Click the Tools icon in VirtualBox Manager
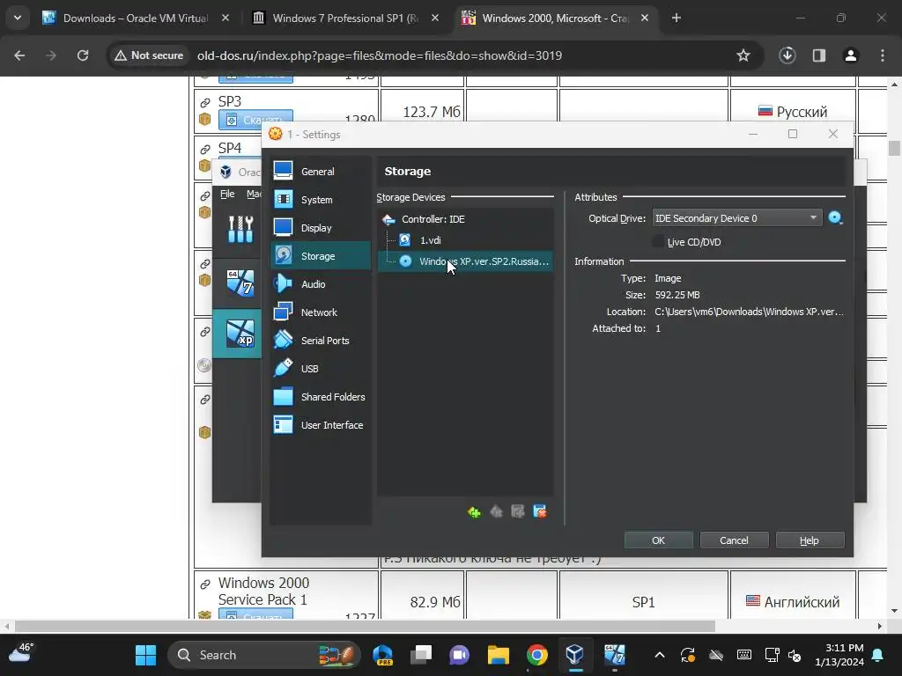 tap(240, 229)
